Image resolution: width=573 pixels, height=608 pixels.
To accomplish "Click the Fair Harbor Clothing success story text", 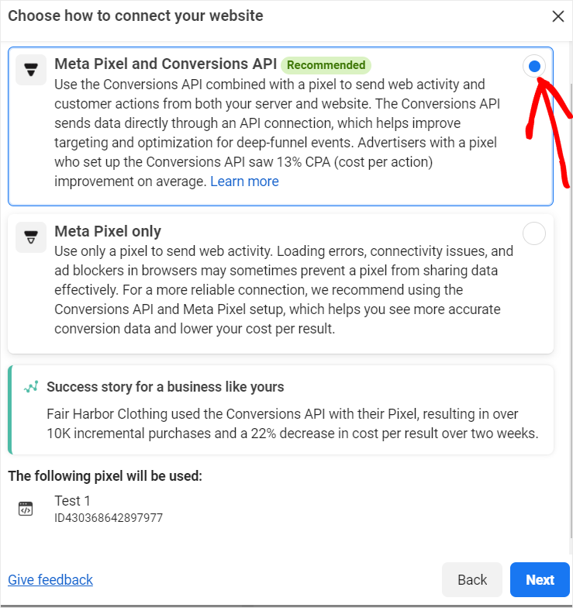I will [292, 423].
